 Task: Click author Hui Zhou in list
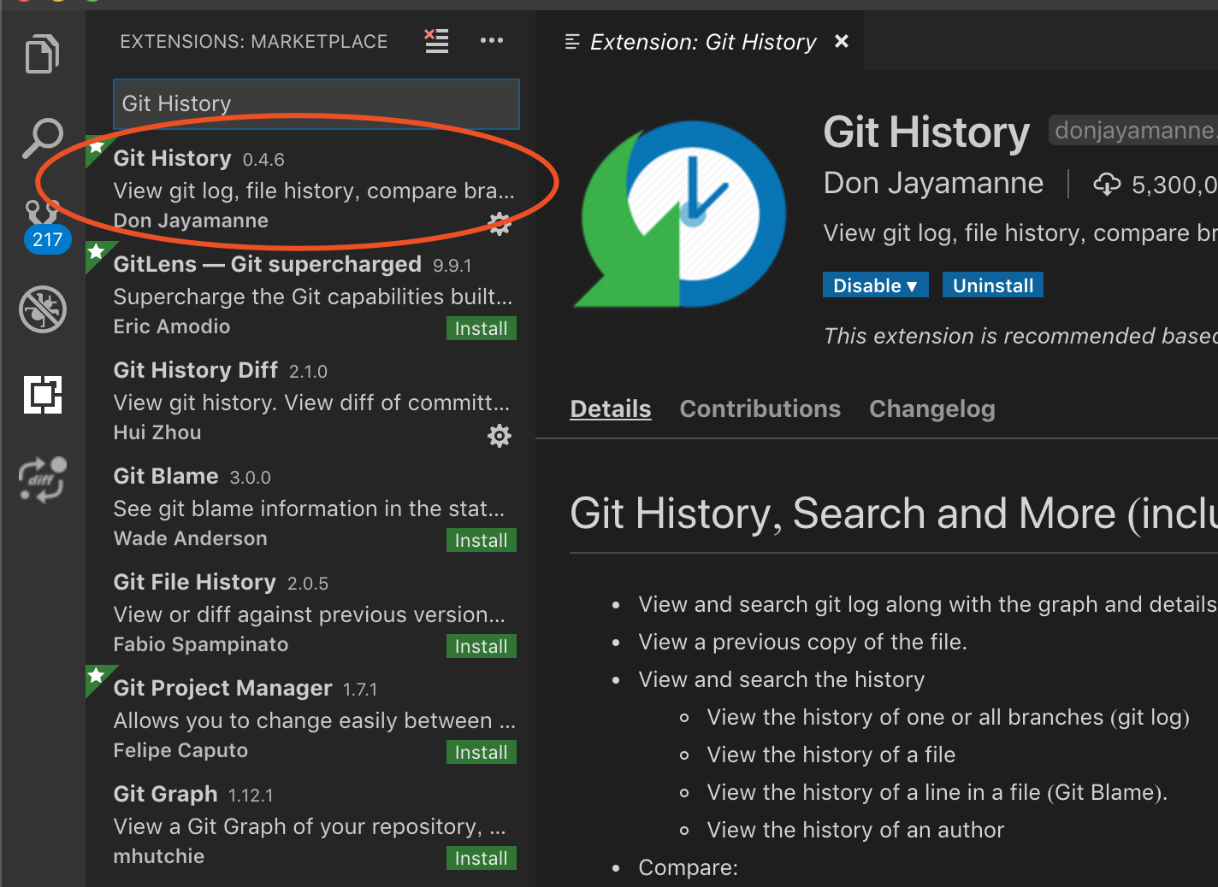coord(157,432)
